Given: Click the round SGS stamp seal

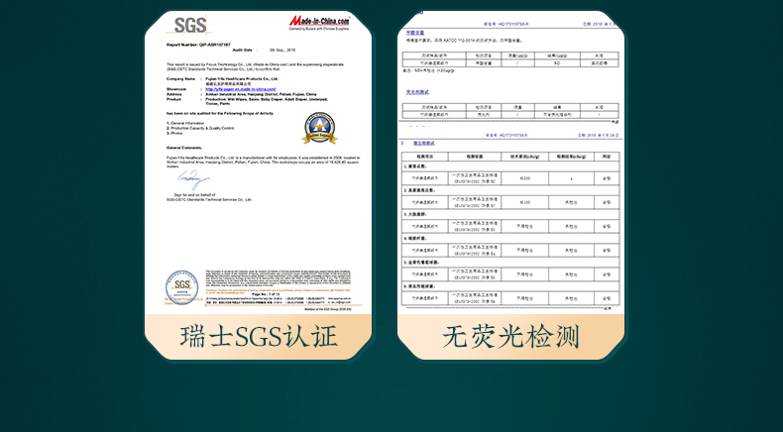Looking at the screenshot, I should (x=183, y=286).
